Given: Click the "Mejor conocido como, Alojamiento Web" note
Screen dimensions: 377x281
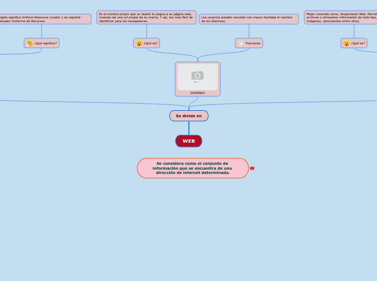Looking at the screenshot, I should [341, 17].
